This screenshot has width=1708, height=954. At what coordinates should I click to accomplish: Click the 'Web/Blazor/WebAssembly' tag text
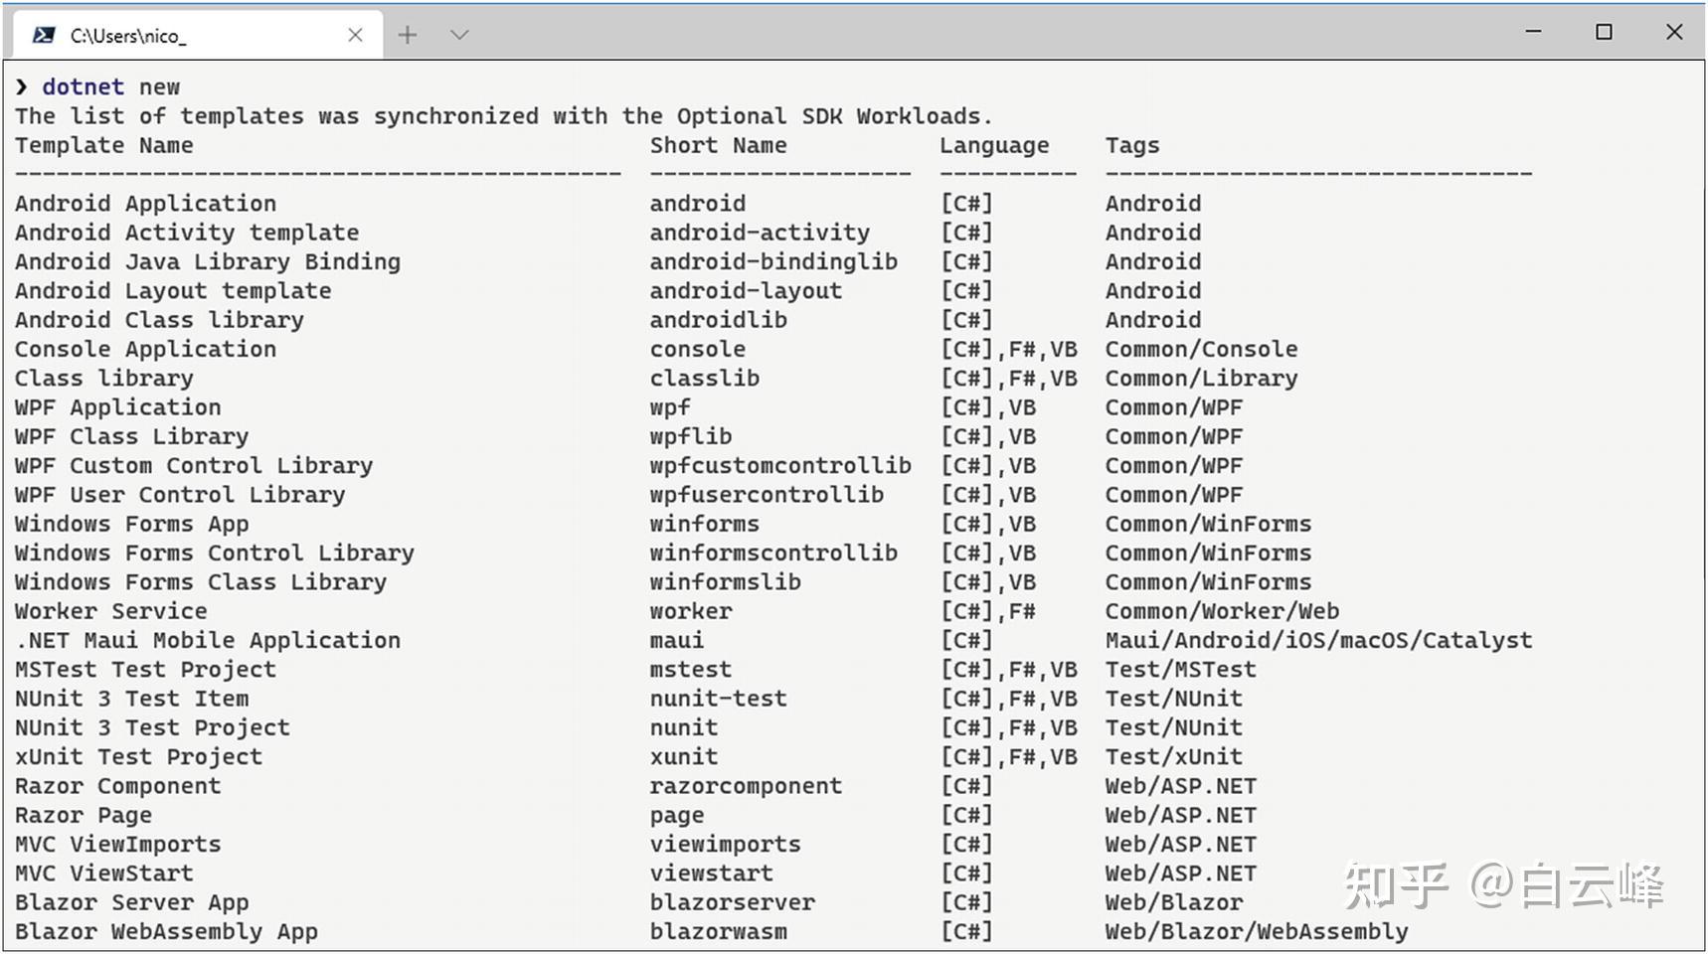click(1257, 931)
